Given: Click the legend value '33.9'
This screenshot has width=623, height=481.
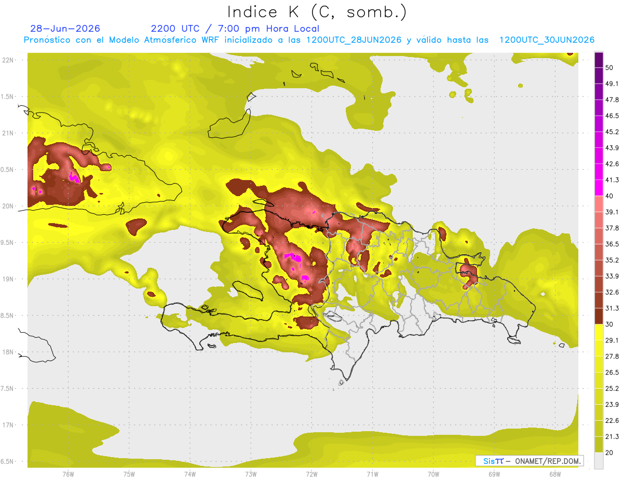Looking at the screenshot, I should [x=612, y=276].
